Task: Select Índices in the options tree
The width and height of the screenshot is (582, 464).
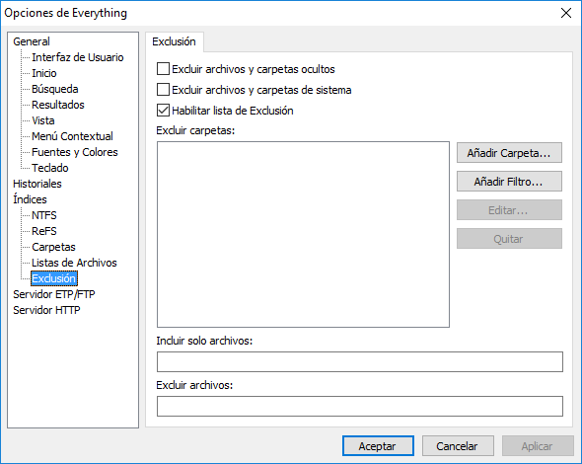Action: coord(30,199)
